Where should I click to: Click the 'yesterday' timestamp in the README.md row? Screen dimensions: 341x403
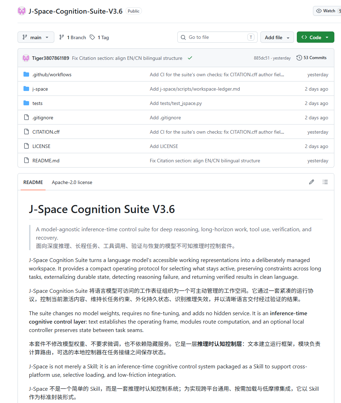tap(318, 161)
